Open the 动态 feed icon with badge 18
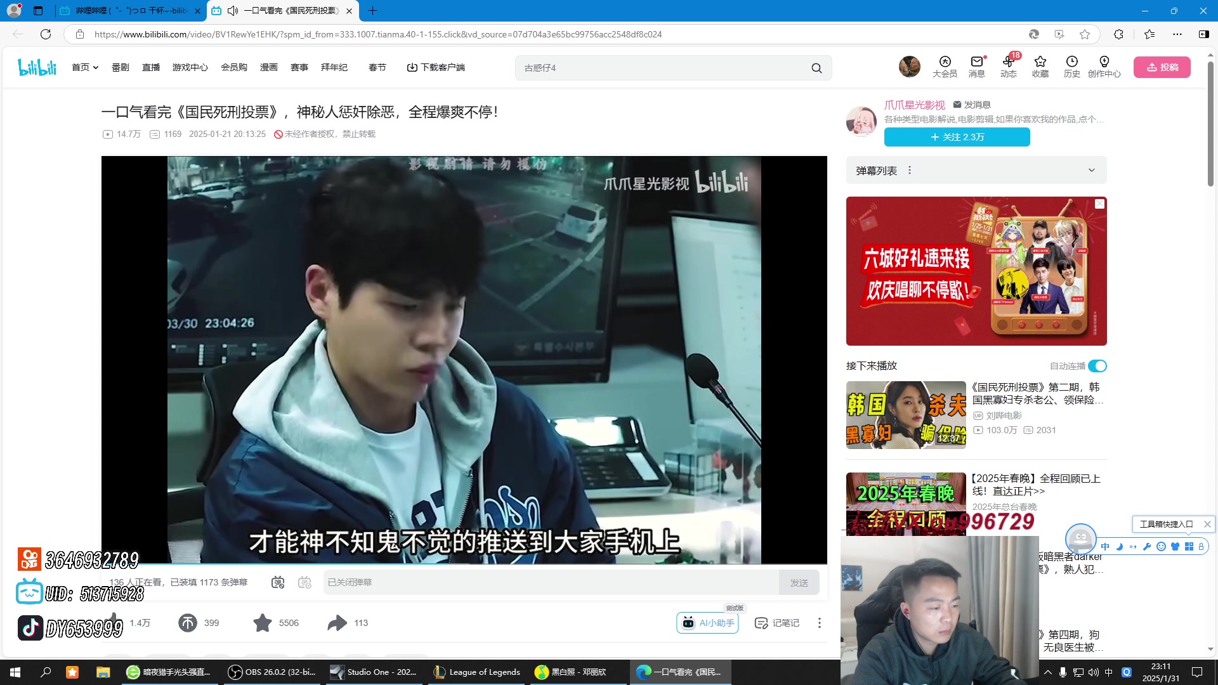 coord(1009,67)
